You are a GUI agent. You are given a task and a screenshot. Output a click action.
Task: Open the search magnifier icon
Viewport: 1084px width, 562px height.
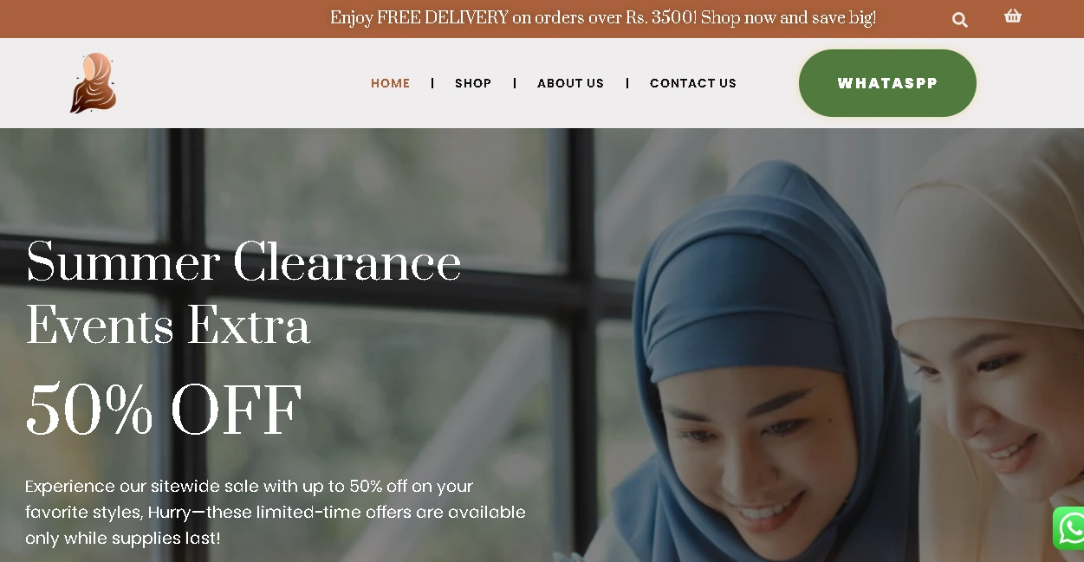pyautogui.click(x=959, y=20)
